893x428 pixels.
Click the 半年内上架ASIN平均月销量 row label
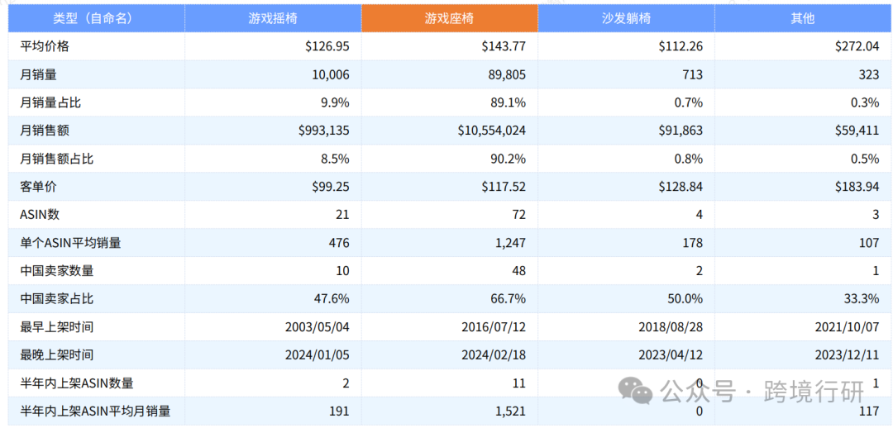96,411
